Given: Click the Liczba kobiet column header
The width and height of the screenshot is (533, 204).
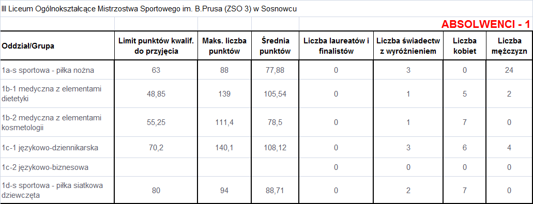Looking at the screenshot, I should pyautogui.click(x=465, y=46).
